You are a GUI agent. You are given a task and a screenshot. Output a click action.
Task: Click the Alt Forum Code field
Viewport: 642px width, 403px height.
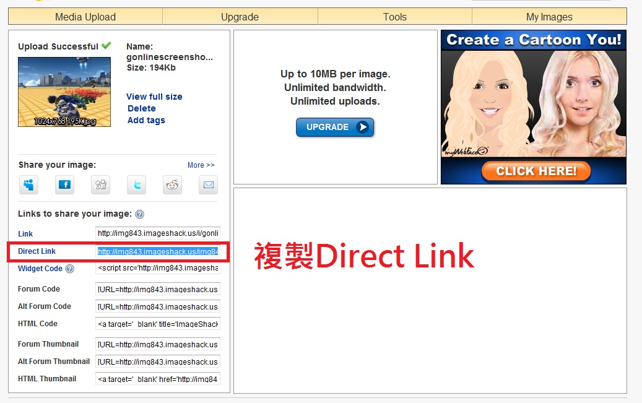[158, 306]
